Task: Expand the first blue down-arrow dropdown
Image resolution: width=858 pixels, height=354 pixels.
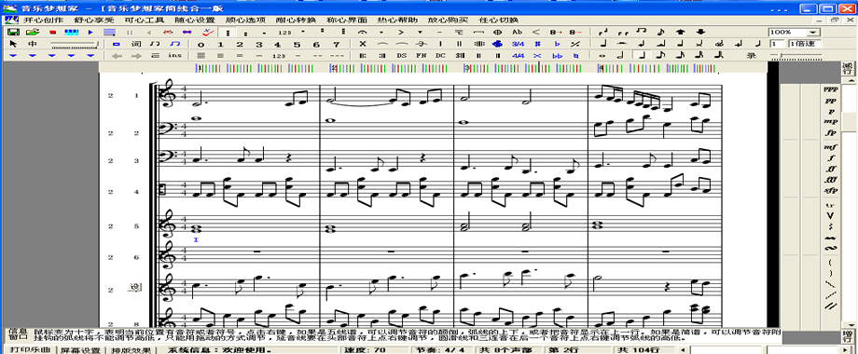Action: click(x=14, y=55)
